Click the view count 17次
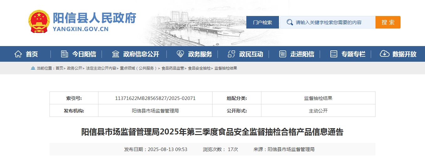 pyautogui.click(x=233, y=149)
